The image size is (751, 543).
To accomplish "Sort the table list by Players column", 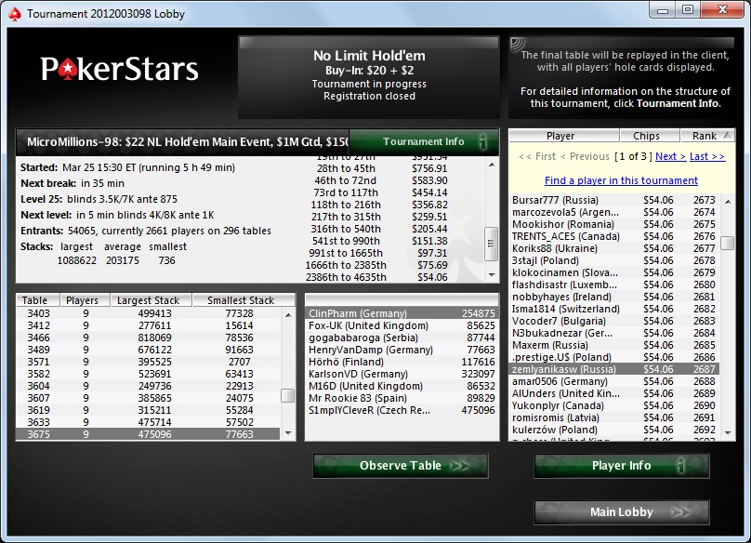I will tap(85, 300).
